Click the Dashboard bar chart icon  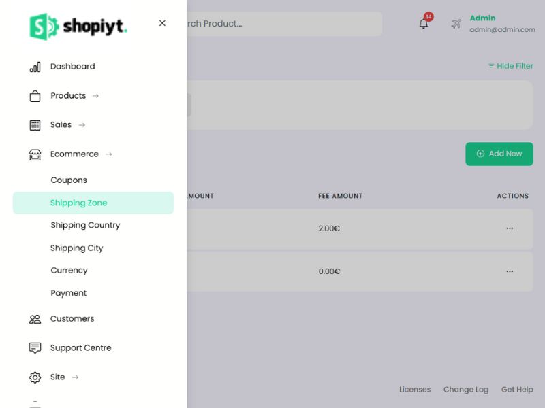tap(35, 67)
